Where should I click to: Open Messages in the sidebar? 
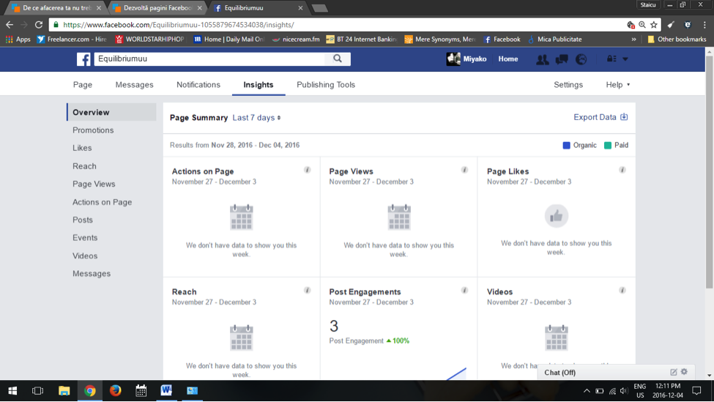point(91,274)
